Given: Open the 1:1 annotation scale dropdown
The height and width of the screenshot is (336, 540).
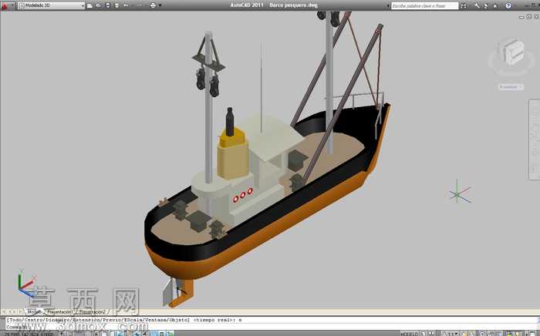Looking at the screenshot, I should [x=451, y=334].
